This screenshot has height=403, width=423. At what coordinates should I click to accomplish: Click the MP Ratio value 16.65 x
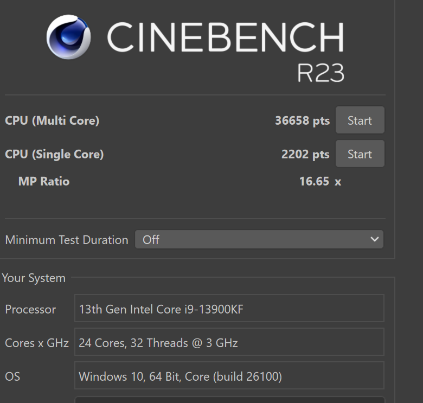(x=320, y=181)
